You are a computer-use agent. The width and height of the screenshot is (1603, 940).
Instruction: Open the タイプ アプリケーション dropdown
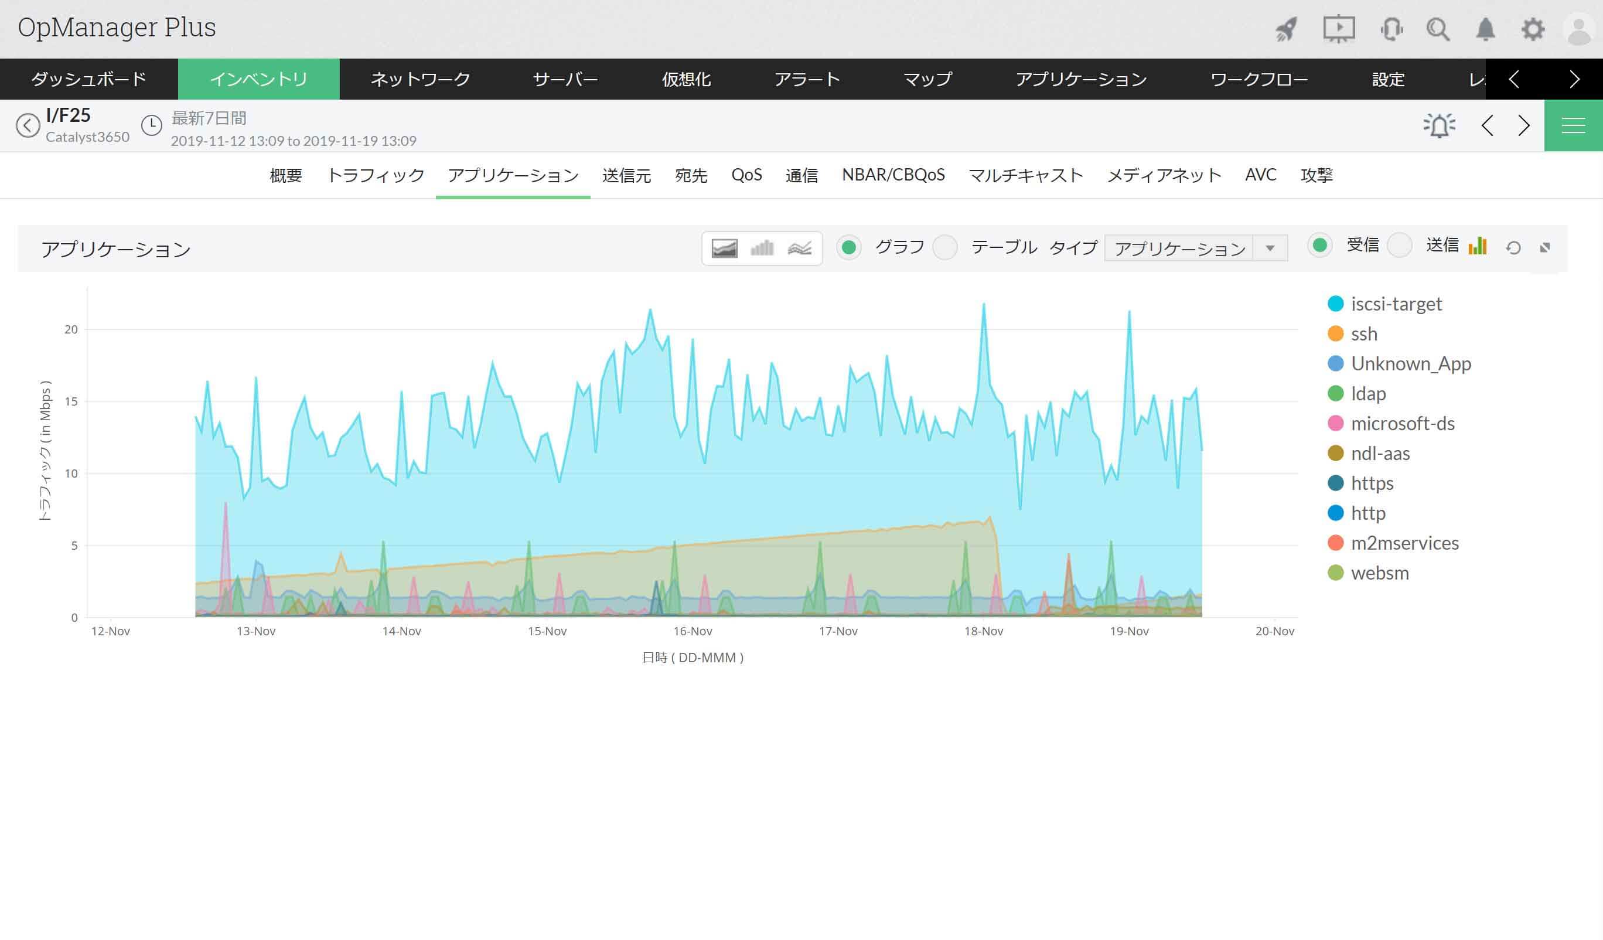(x=1196, y=248)
